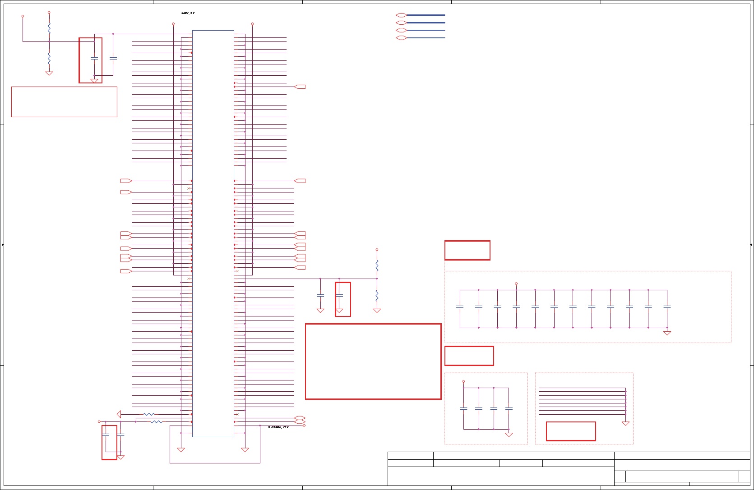Select the "0_65A@0_75V" net label
Image resolution: width=754 pixels, height=490 pixels.
(x=278, y=427)
